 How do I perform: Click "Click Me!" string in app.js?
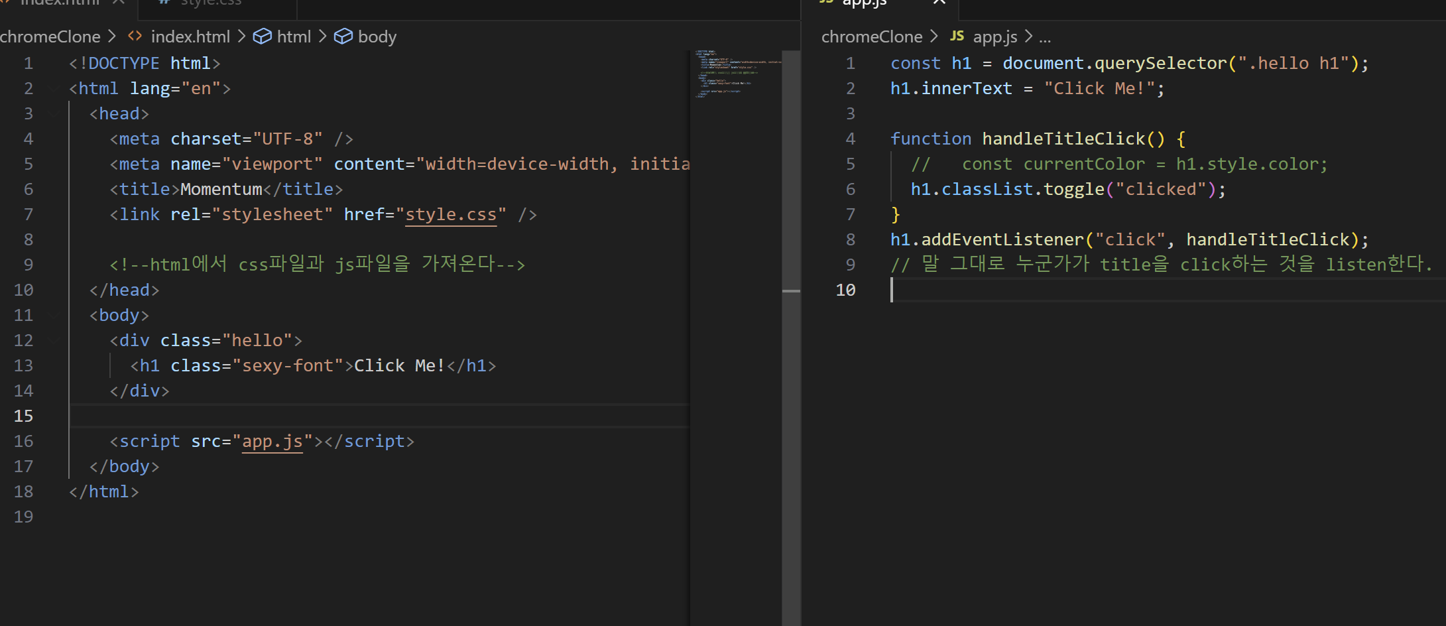[x=1099, y=88]
